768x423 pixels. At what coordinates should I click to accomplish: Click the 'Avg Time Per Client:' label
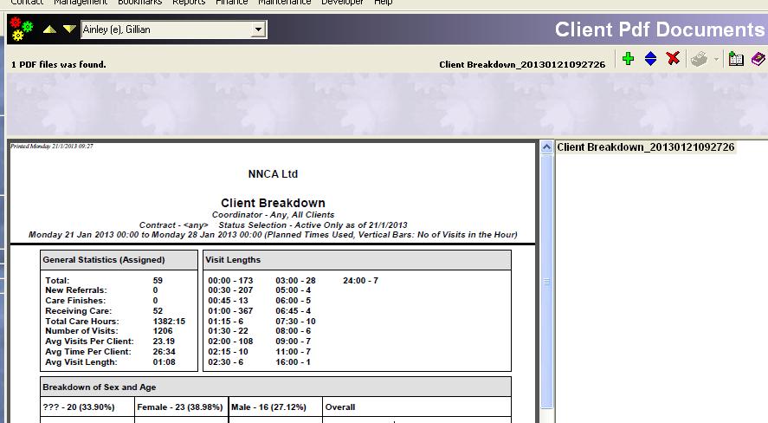click(88, 351)
